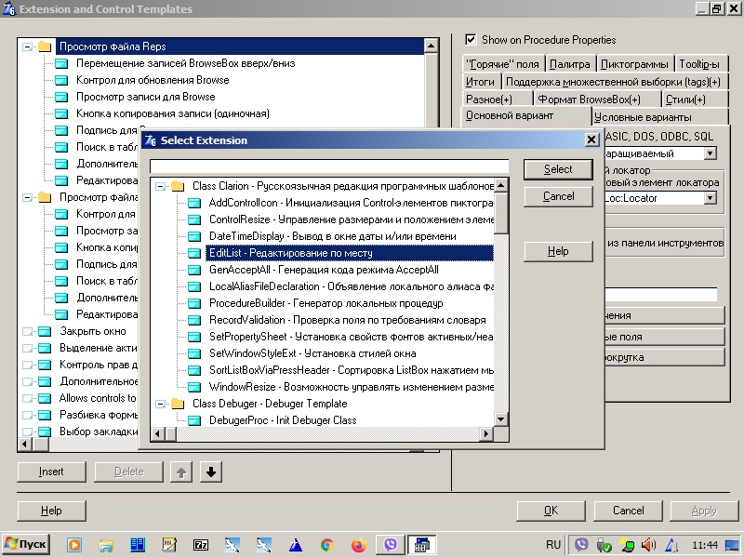Click the search field above extension list
This screenshot has height=558, width=744.
[329, 166]
